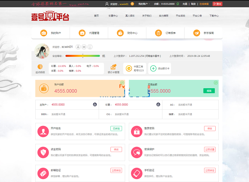Click the phone verification icon beside username
The image size is (249, 182).
tap(90, 47)
